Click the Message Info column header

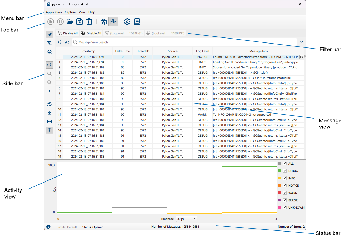[x=258, y=51]
